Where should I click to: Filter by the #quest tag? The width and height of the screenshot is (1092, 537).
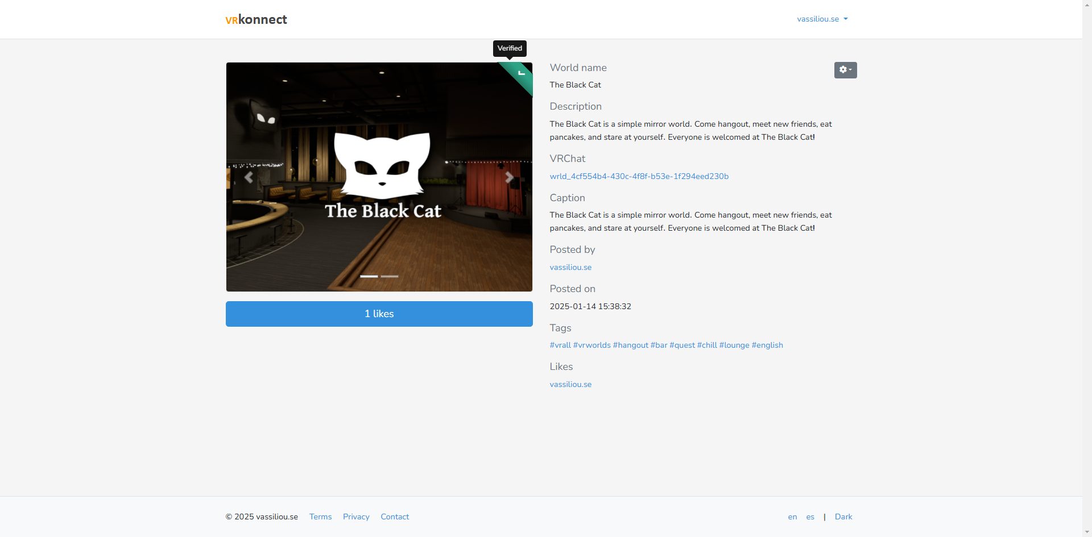coord(682,345)
